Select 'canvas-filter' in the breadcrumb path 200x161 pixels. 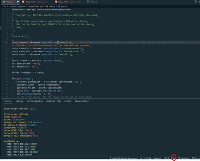[33, 6]
